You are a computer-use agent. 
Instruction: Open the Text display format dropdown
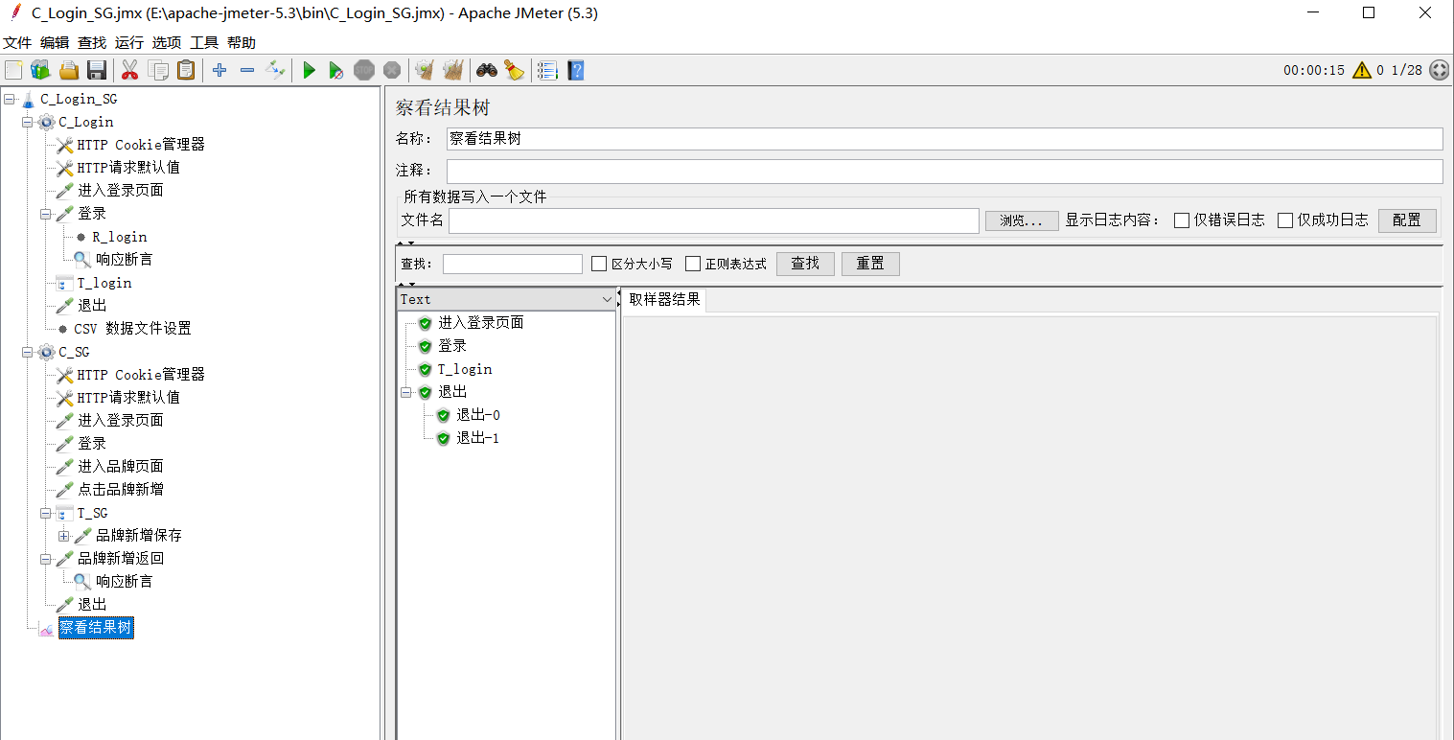click(607, 299)
